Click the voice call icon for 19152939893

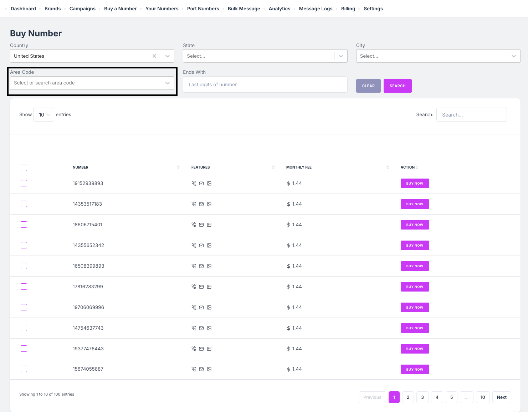click(194, 184)
